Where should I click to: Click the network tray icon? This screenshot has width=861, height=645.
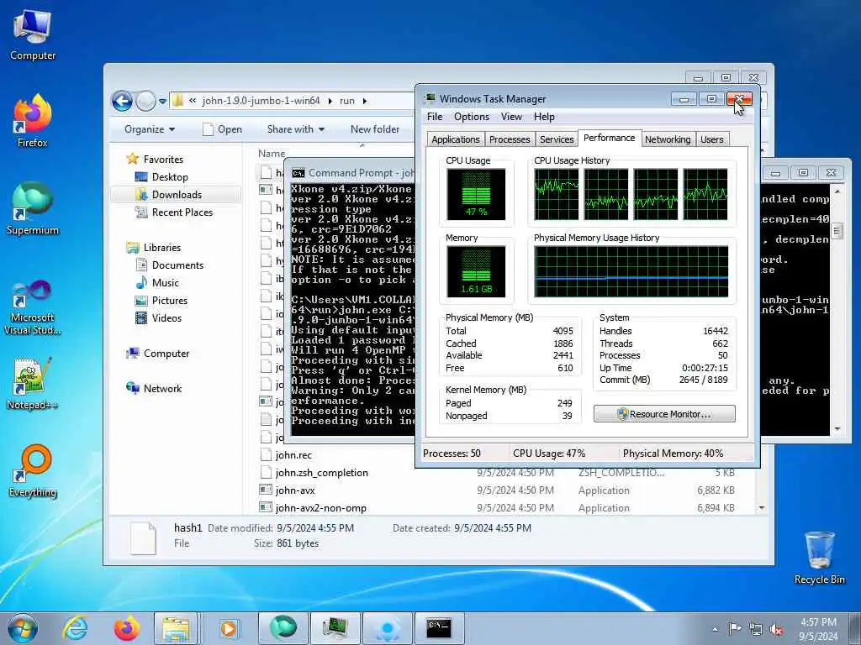point(756,629)
